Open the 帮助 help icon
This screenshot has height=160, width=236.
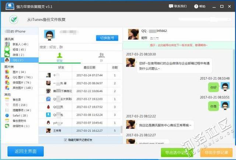tap(196, 6)
